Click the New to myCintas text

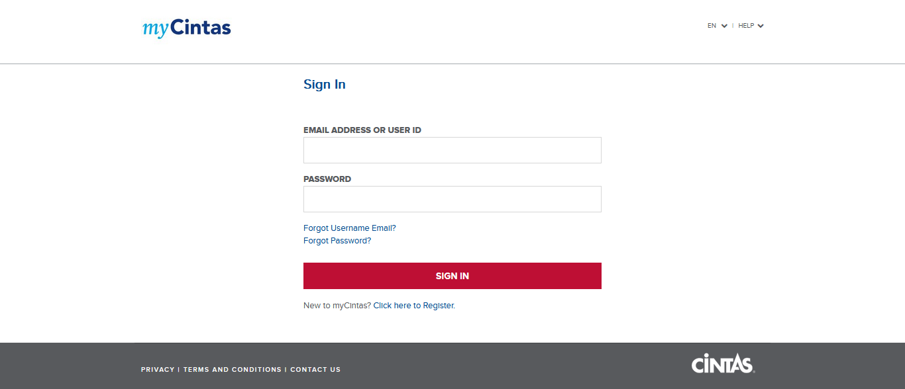point(337,306)
